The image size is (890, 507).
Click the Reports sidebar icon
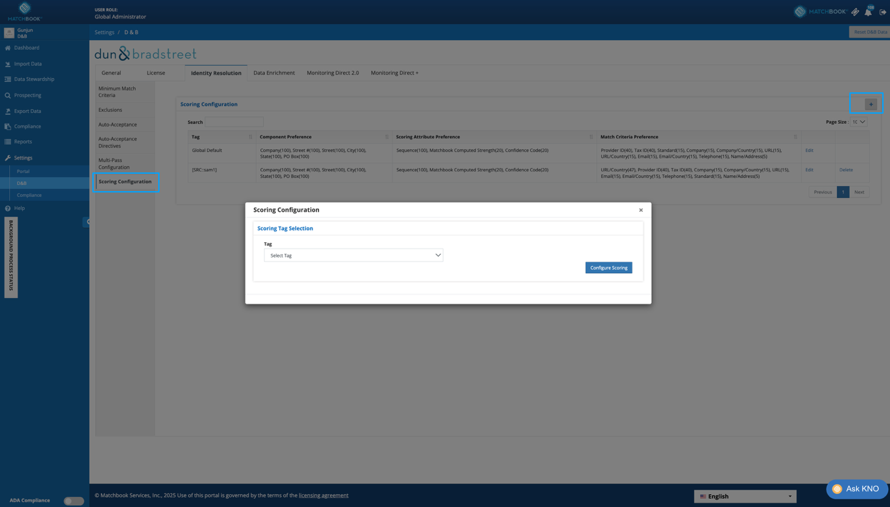[x=8, y=142]
